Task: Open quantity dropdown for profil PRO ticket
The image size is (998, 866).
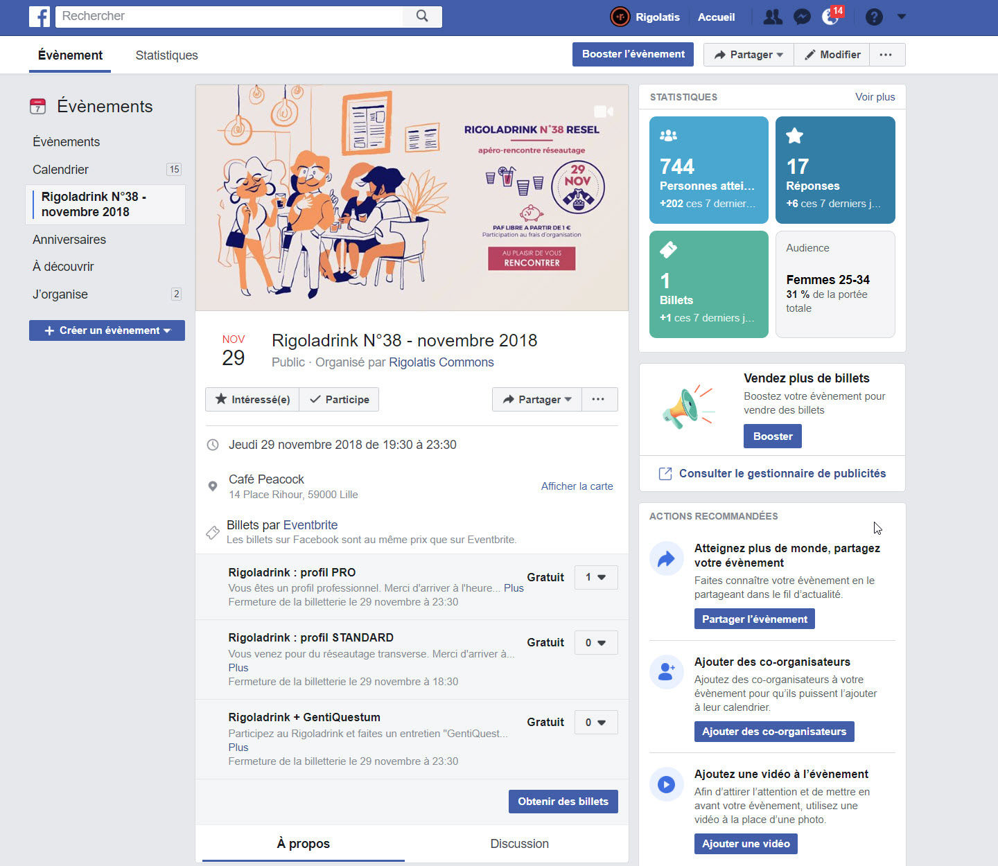Action: click(596, 577)
